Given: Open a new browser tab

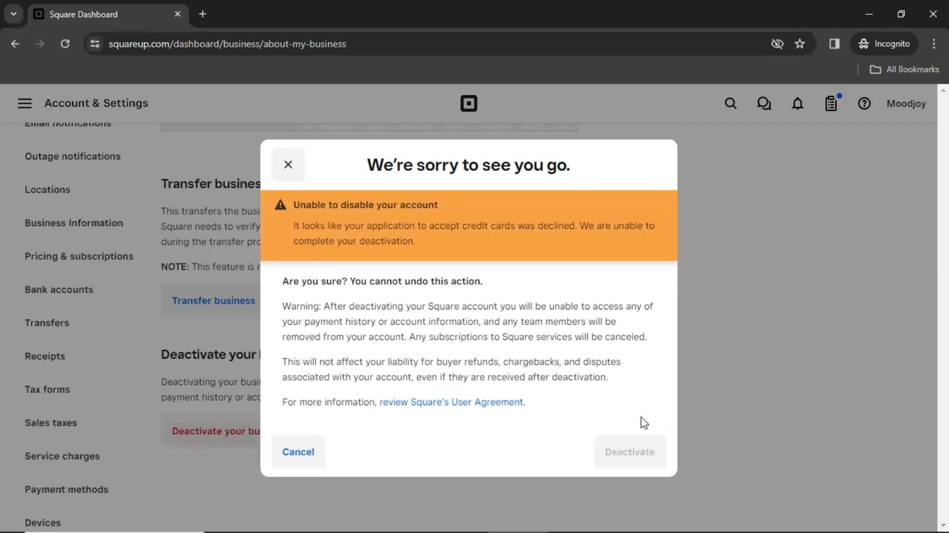Looking at the screenshot, I should pos(203,14).
